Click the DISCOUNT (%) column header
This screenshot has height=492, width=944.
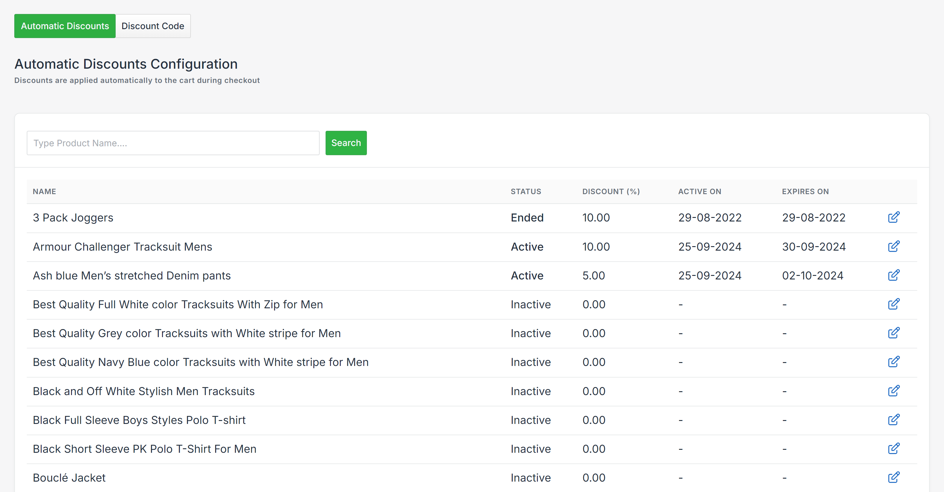click(611, 191)
